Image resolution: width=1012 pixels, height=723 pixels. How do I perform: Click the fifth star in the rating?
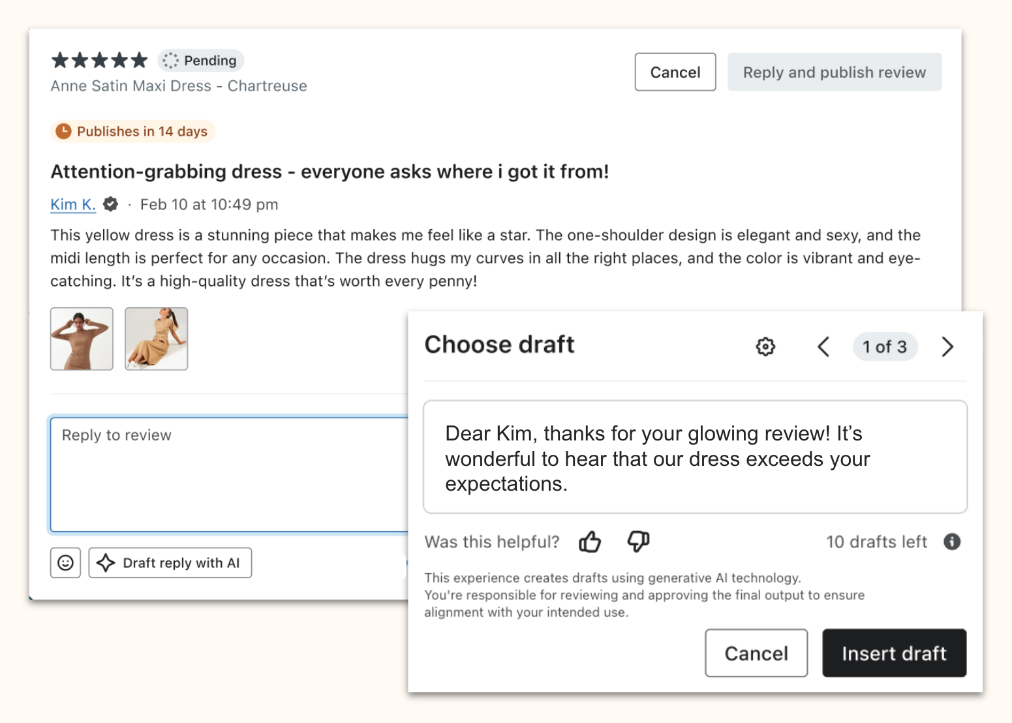click(x=138, y=59)
